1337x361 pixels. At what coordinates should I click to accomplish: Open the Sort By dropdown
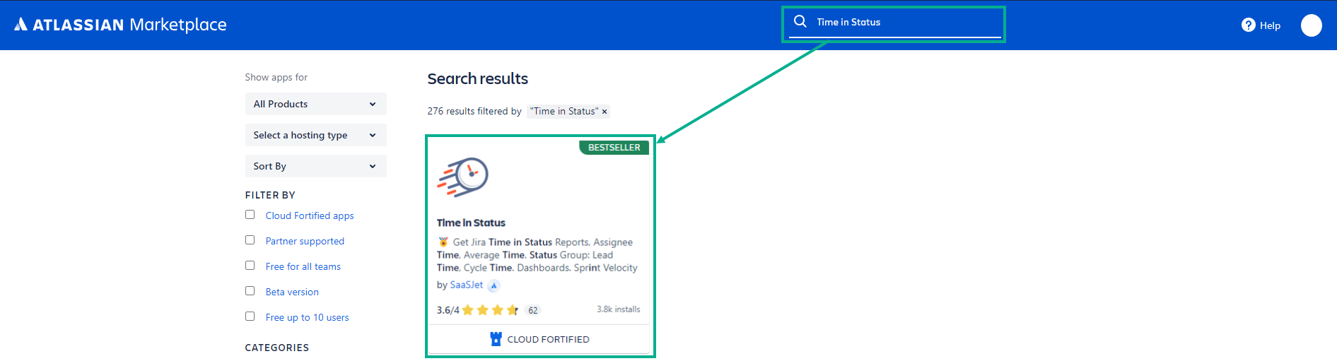click(316, 166)
